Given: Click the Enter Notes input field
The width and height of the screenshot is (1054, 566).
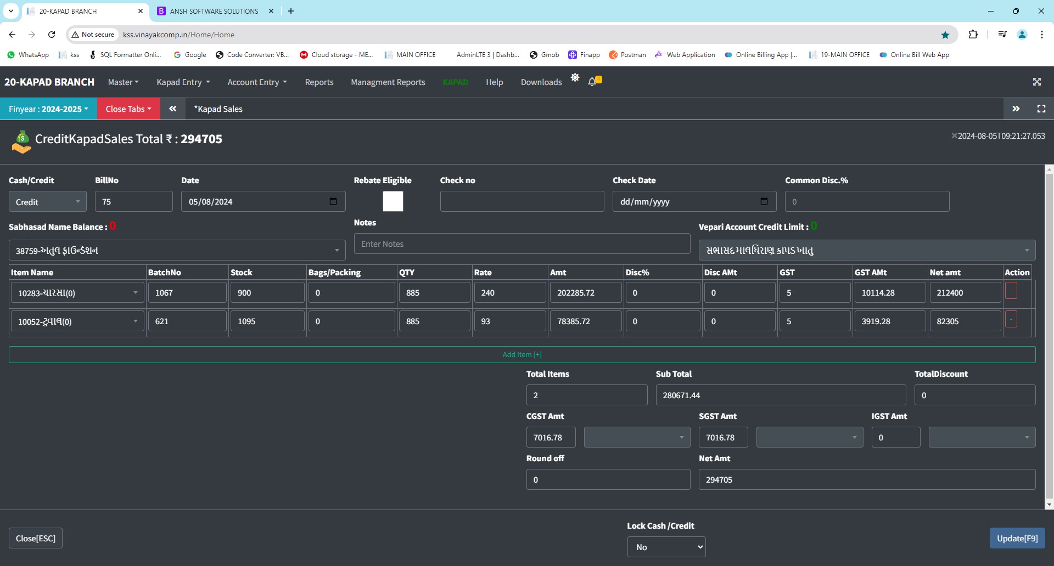Looking at the screenshot, I should 522,244.
